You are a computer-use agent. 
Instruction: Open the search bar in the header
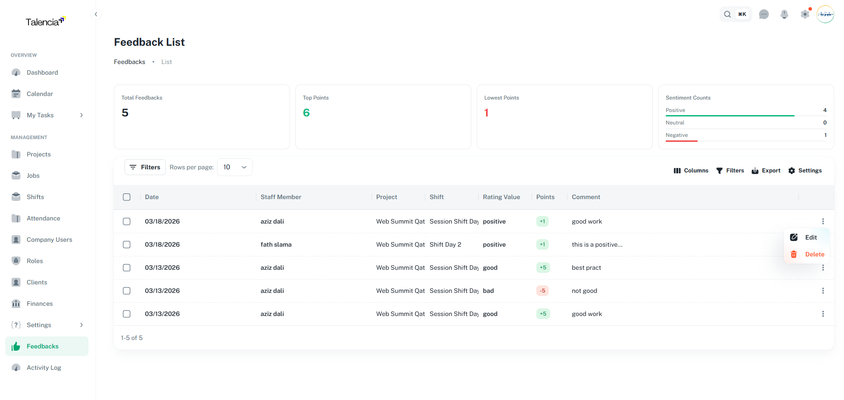(727, 14)
